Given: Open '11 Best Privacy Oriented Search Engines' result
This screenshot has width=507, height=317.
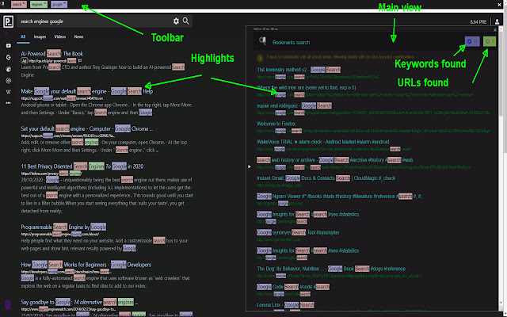Looking at the screenshot, I should pyautogui.click(x=82, y=166).
